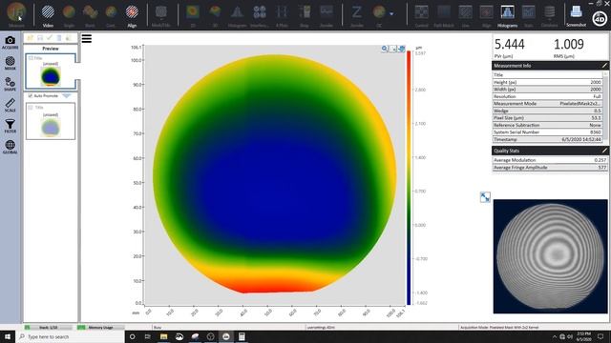The height and width of the screenshot is (343, 611).
Task: Select the first Preview measurement thumbnail
Action: pos(51,71)
